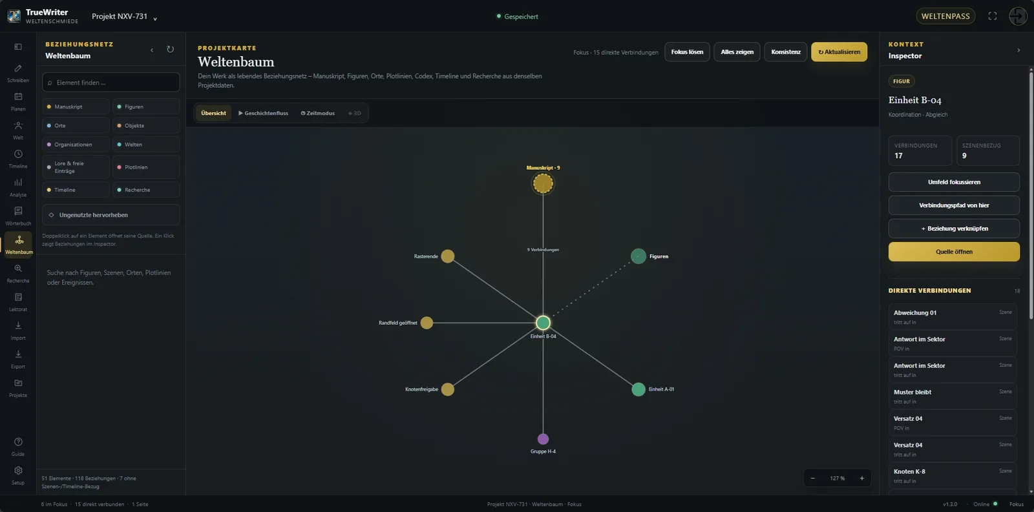The image size is (1034, 512).
Task: Go to the Welt section
Action: 18,130
